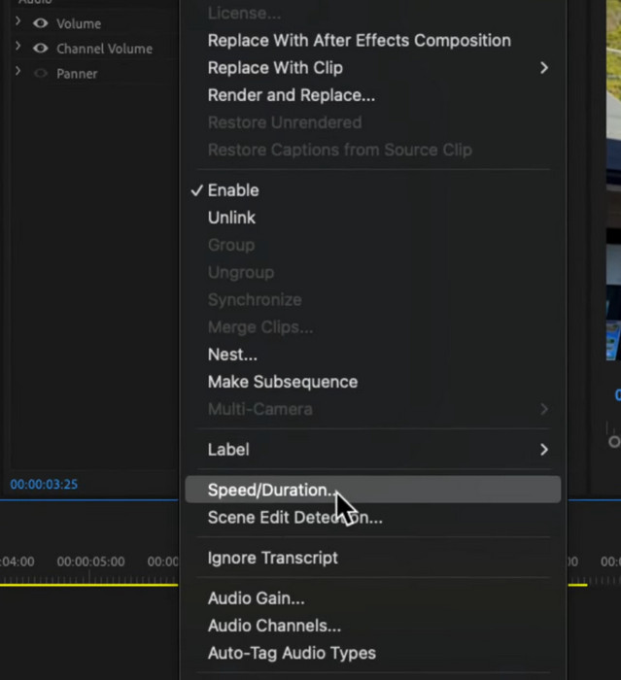Open Audio Channels settings

pyautogui.click(x=274, y=626)
